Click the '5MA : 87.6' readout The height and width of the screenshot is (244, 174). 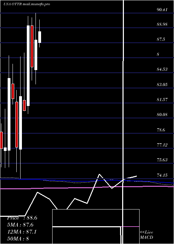pos(20,225)
